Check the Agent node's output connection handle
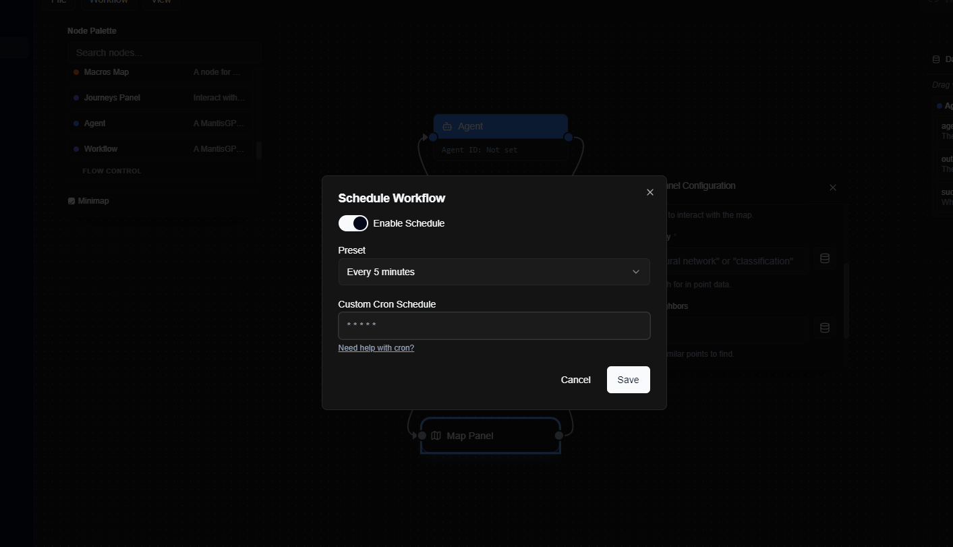 569,137
